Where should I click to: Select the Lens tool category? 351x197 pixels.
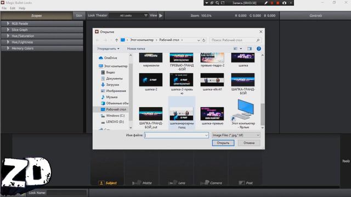pyautogui.click(x=177, y=183)
